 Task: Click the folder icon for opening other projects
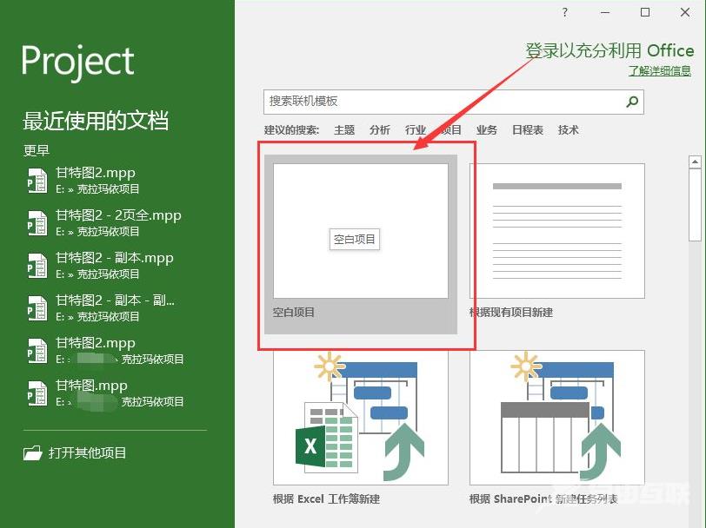pos(32,453)
